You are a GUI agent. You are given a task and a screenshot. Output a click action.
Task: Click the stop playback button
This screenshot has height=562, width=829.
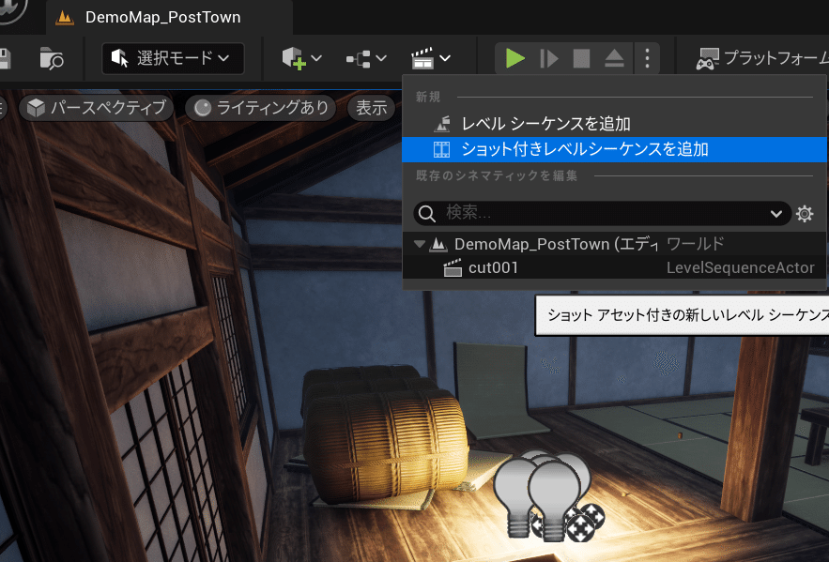[581, 58]
